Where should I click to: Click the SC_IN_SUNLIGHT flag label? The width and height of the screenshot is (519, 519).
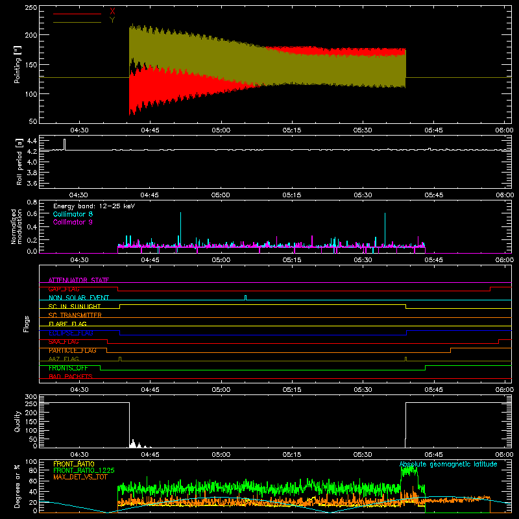(75, 306)
